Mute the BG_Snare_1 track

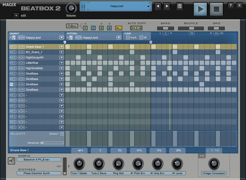pos(11,52)
